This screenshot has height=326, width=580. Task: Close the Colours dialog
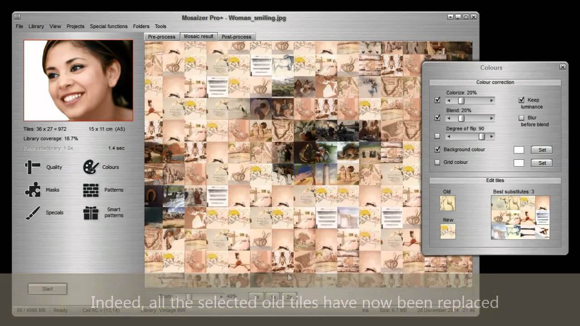pos(562,67)
